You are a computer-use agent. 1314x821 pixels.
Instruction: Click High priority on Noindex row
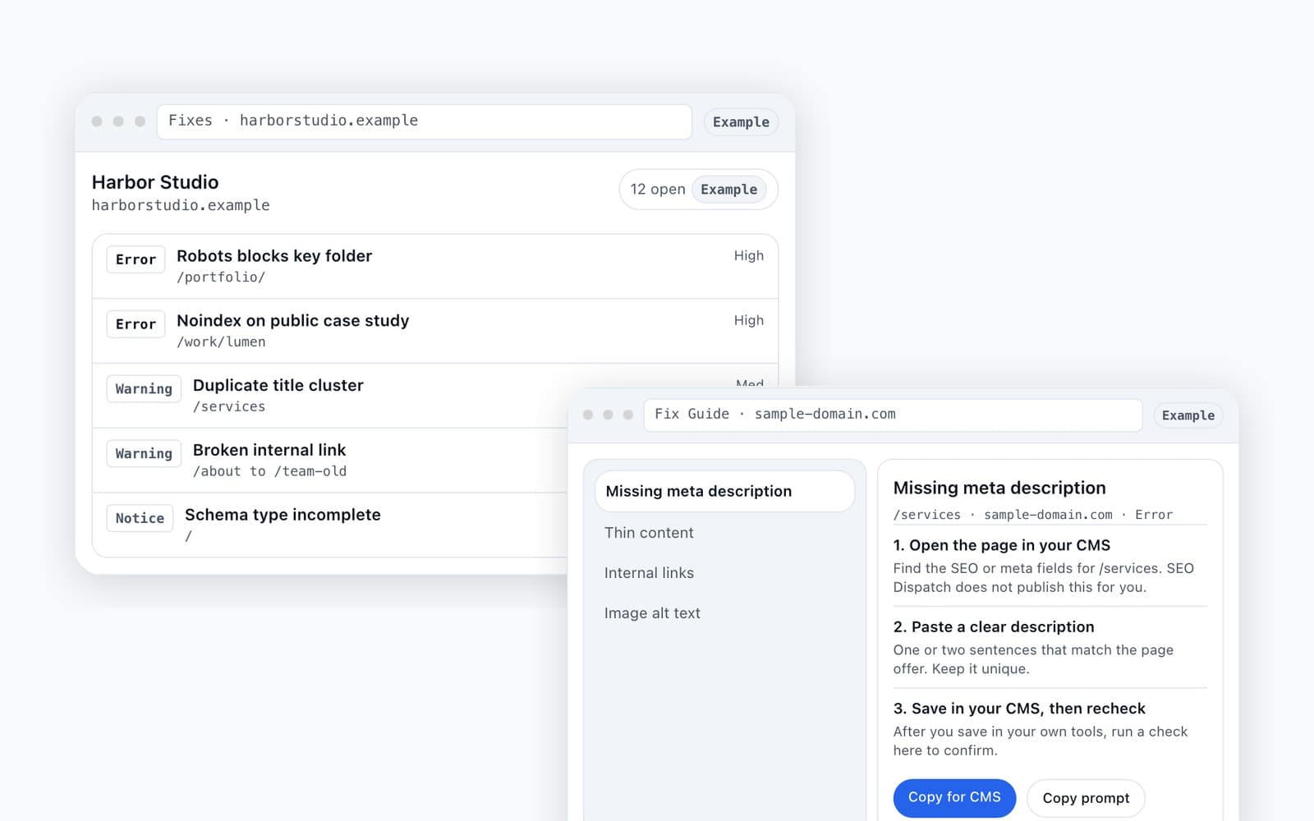(749, 321)
